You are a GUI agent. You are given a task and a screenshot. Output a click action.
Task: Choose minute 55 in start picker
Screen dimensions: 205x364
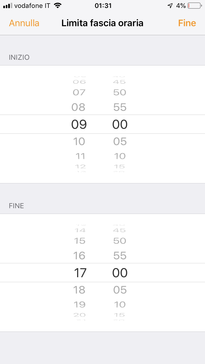(120, 107)
